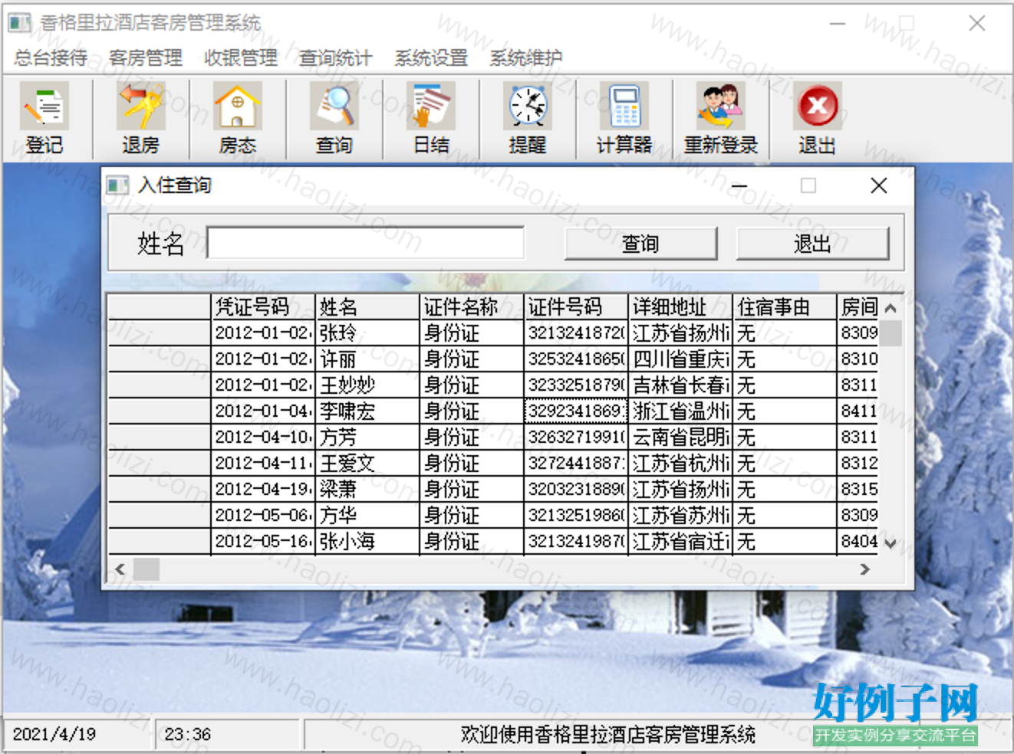Open the 房态 room status icon
The image size is (1014, 754).
[x=238, y=119]
